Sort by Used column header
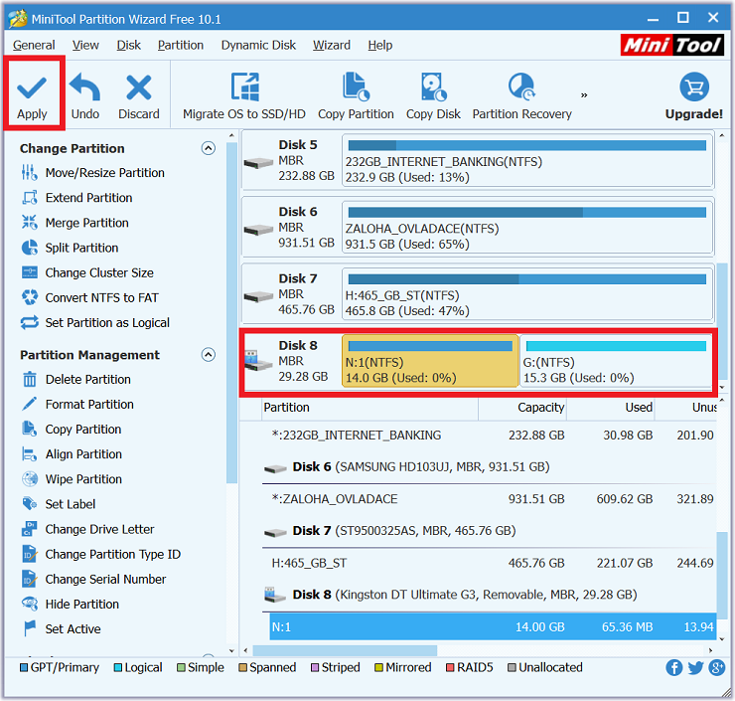The width and height of the screenshot is (735, 701). [610, 408]
